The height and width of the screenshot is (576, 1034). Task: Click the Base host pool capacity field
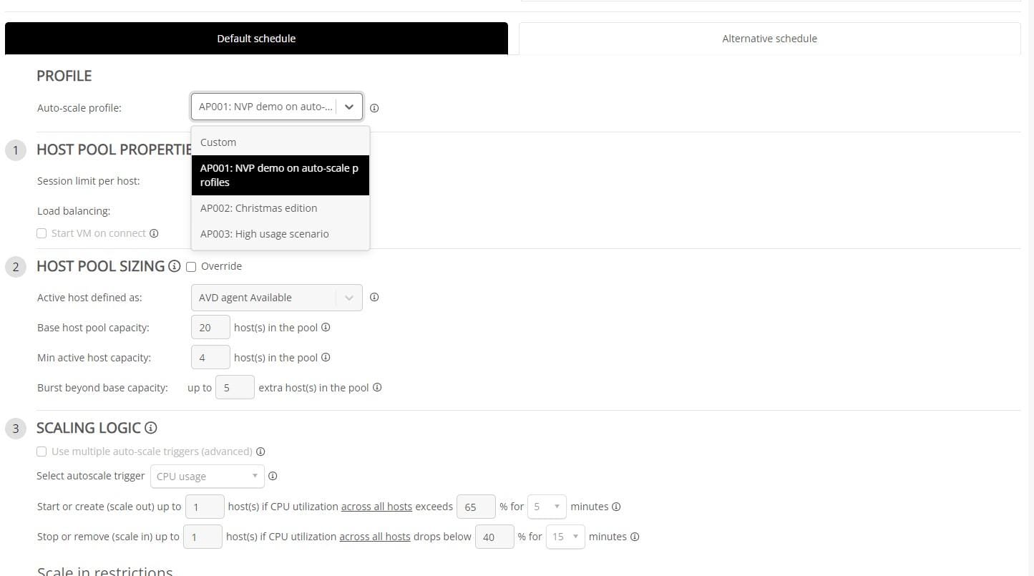point(210,328)
